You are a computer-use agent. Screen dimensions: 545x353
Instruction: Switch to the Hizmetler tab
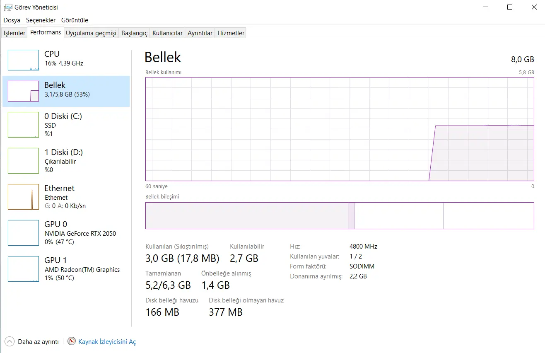231,33
